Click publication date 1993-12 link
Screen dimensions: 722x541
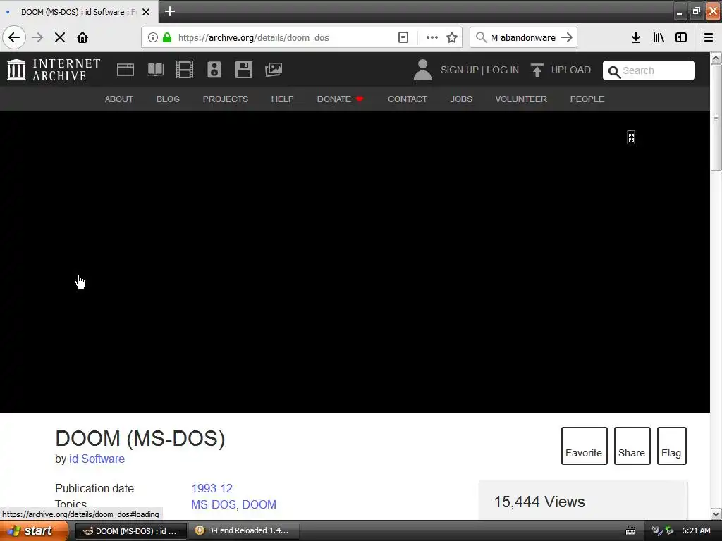point(212,488)
